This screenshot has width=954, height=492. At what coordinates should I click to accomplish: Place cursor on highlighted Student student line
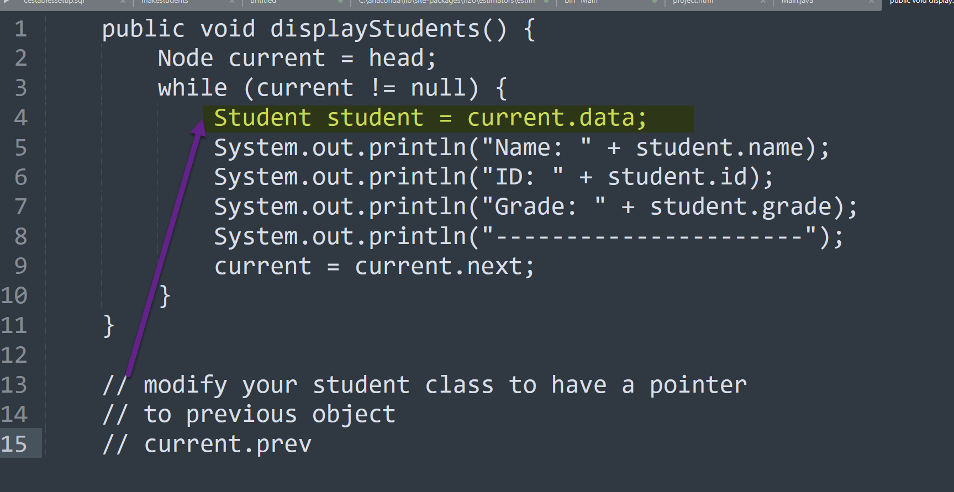[430, 118]
